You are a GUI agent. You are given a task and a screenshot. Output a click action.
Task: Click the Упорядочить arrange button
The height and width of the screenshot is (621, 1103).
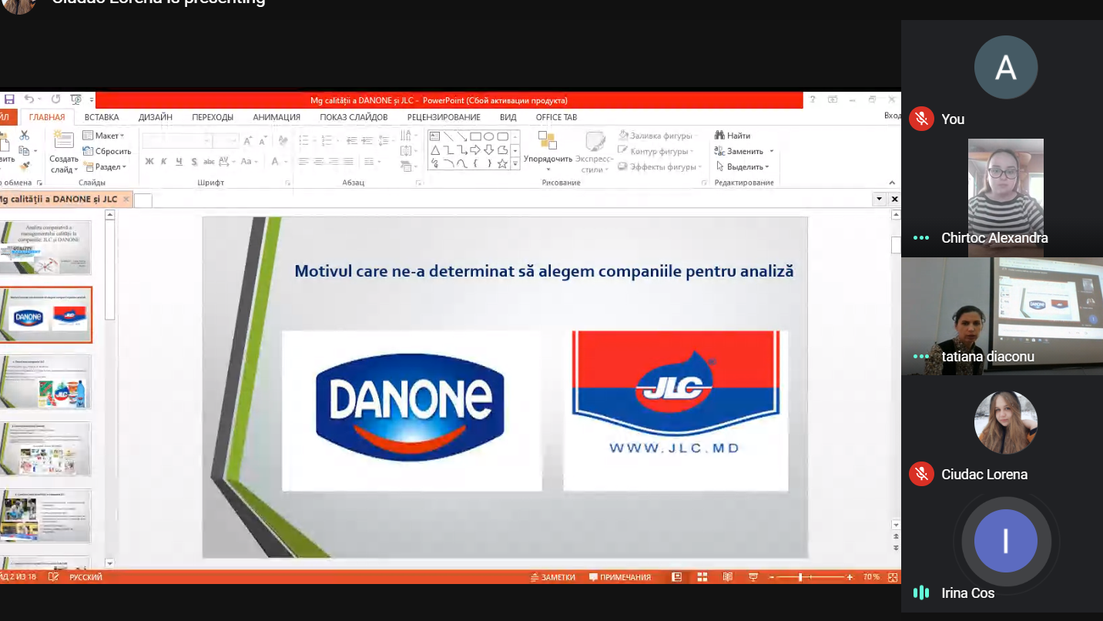548,149
